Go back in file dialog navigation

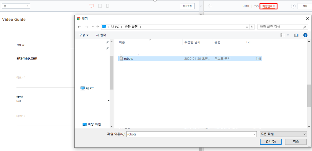click(79, 27)
